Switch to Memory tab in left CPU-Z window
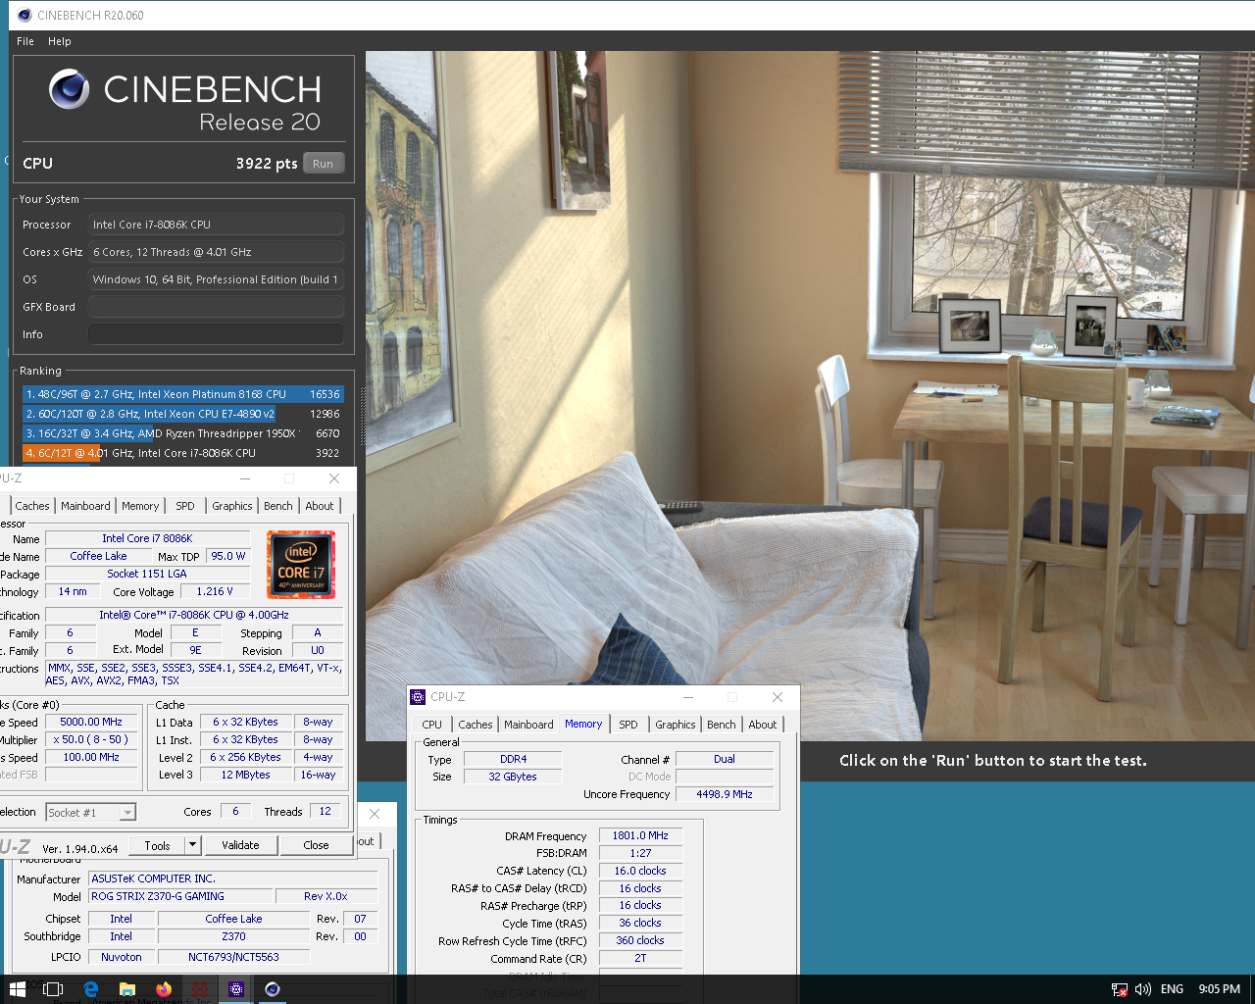Screen dimensions: 1255x1004 pos(140,506)
